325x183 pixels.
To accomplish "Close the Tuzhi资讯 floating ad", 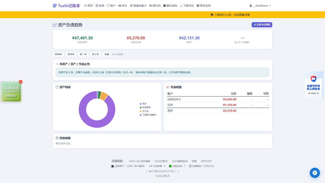I will click(20, 82).
